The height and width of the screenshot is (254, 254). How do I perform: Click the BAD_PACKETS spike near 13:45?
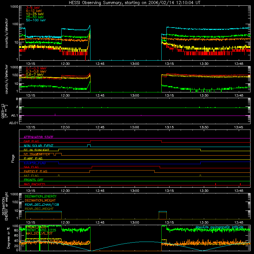click(240, 184)
